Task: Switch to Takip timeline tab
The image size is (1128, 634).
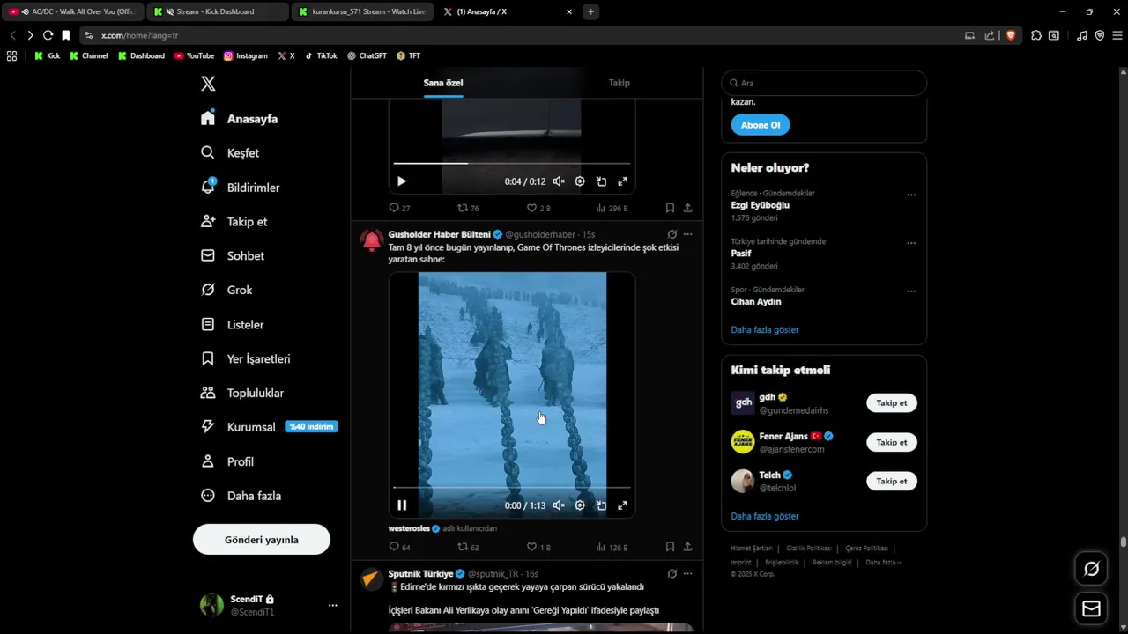Action: pos(620,83)
